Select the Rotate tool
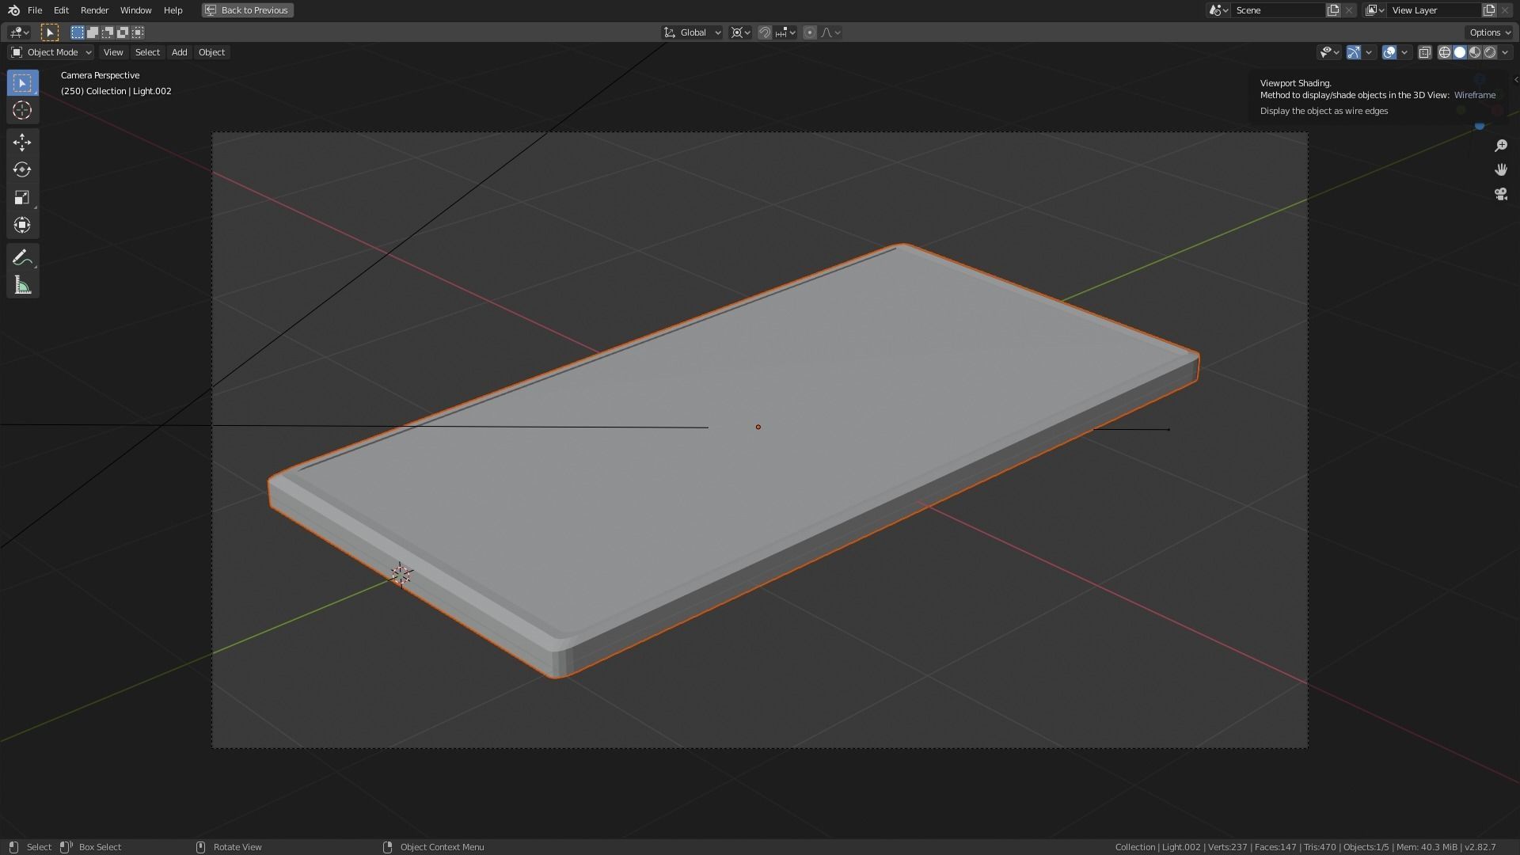 [x=22, y=170]
